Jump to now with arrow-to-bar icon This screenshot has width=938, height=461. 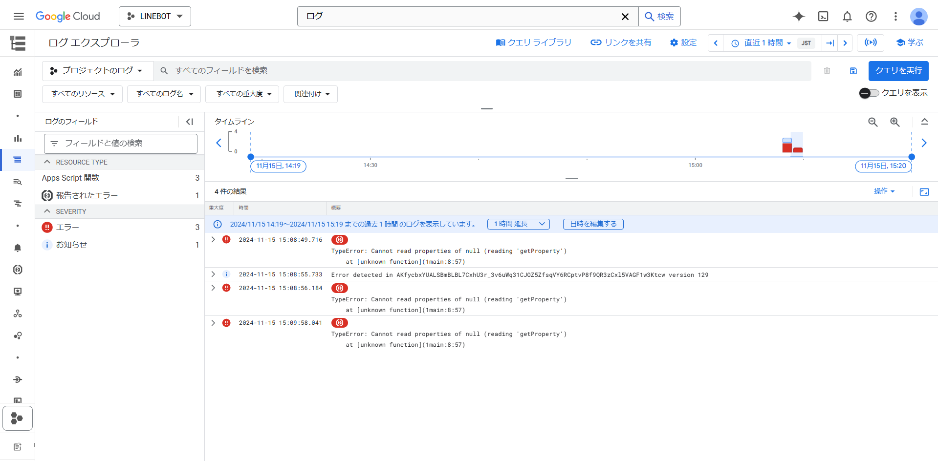coord(830,43)
